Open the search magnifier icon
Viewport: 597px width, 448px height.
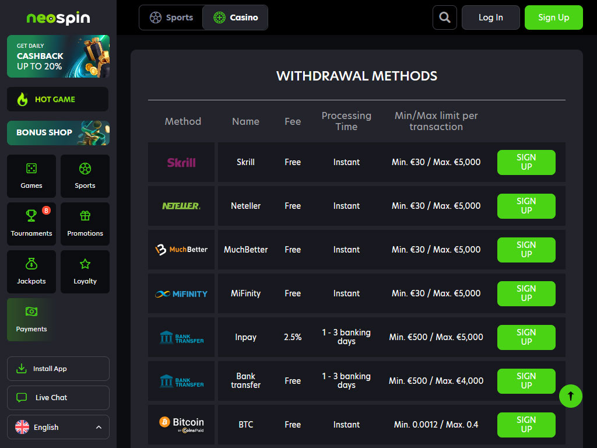pos(445,17)
